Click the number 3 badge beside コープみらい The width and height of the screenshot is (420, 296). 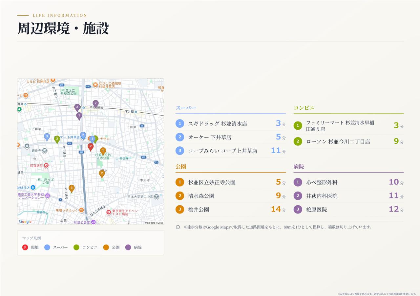click(180, 151)
